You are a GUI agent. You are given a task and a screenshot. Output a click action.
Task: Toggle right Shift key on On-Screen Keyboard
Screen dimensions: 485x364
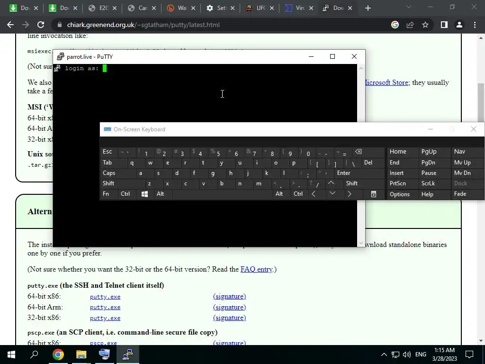tap(364, 183)
